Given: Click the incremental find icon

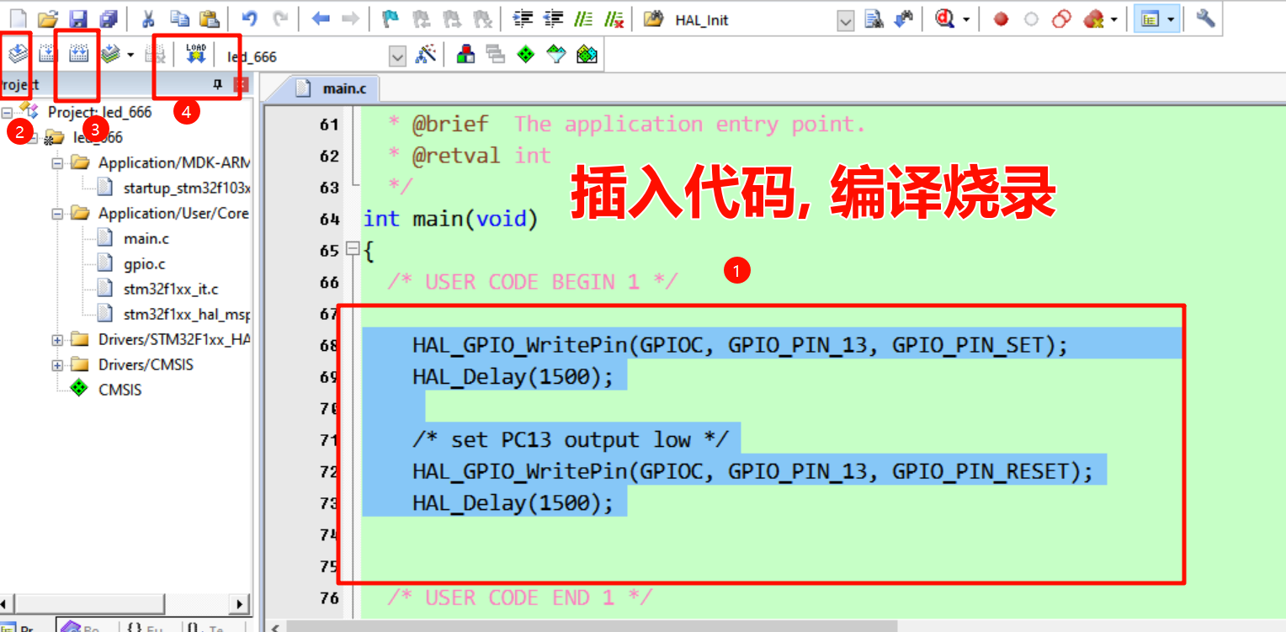Looking at the screenshot, I should coord(904,19).
